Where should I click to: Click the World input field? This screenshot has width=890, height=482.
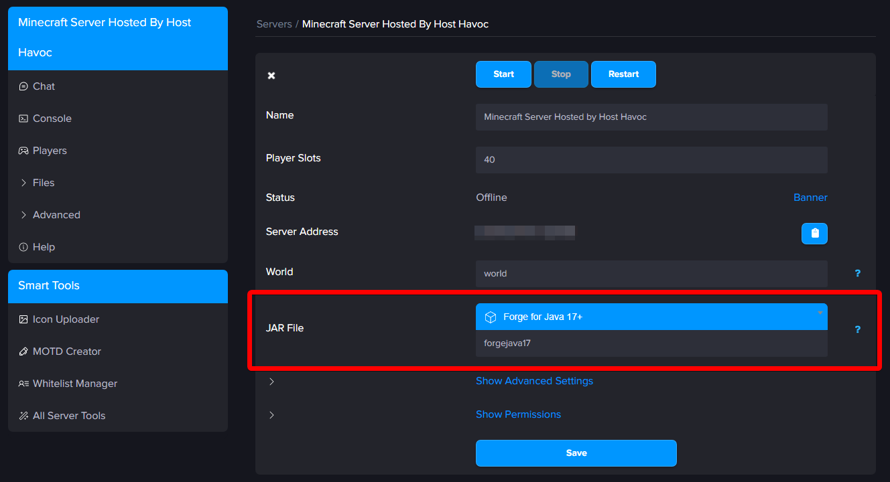(x=651, y=274)
